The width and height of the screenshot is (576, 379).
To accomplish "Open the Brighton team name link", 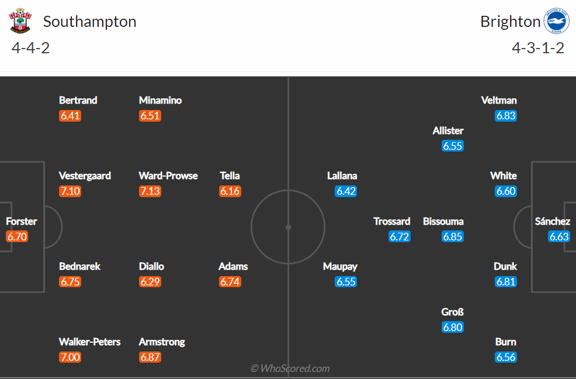I will click(510, 22).
